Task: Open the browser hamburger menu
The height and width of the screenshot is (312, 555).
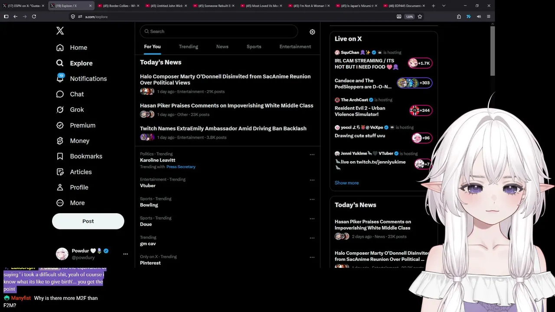Action: 489,16
